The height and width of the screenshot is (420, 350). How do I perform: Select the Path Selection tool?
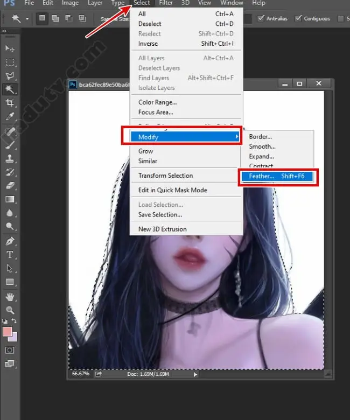point(10,268)
